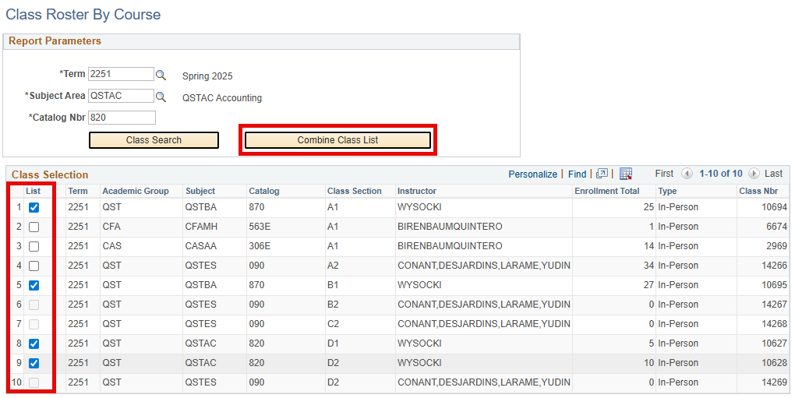Click the Term lookup magnifier icon
Image resolution: width=795 pixels, height=398 pixels.
click(x=161, y=75)
